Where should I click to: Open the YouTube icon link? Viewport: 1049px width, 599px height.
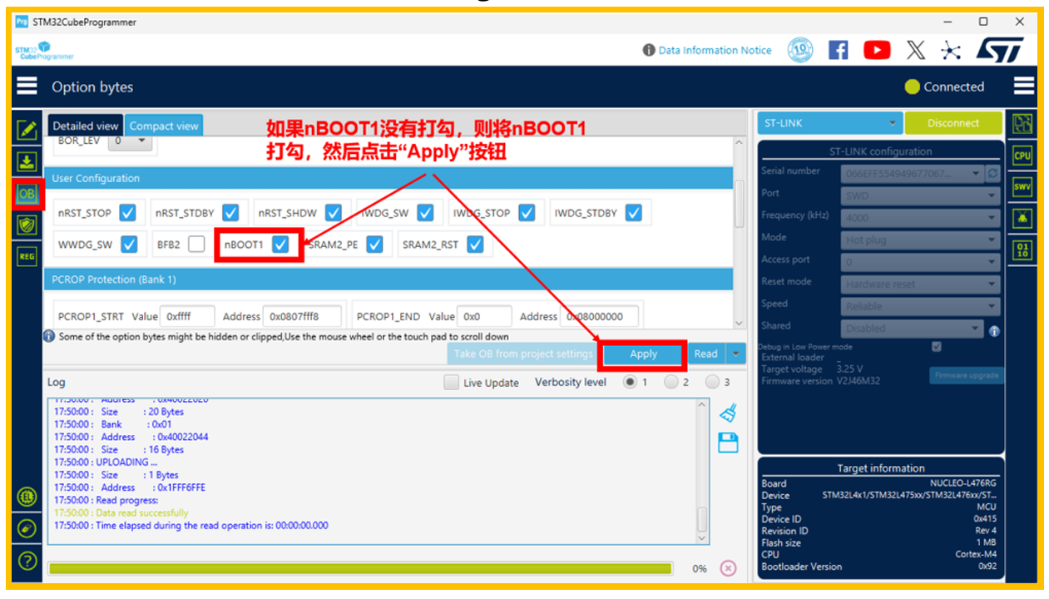[x=877, y=50]
